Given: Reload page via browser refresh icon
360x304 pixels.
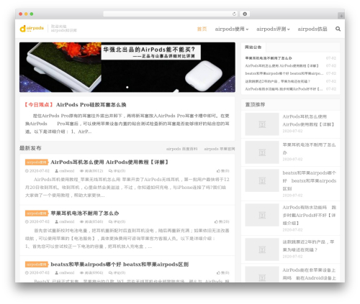Looking at the screenshot, I should (234, 14).
